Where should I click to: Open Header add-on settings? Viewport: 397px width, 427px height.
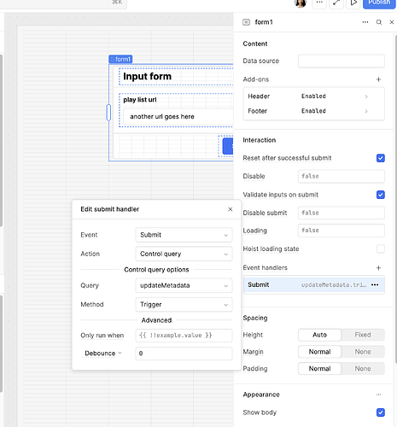[x=313, y=97]
